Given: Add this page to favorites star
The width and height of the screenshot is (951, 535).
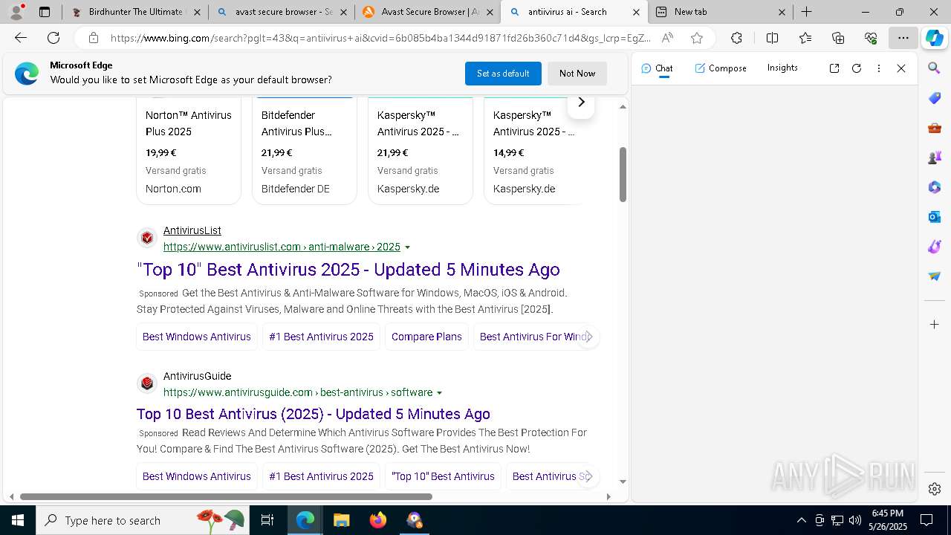Looking at the screenshot, I should pyautogui.click(x=696, y=38).
